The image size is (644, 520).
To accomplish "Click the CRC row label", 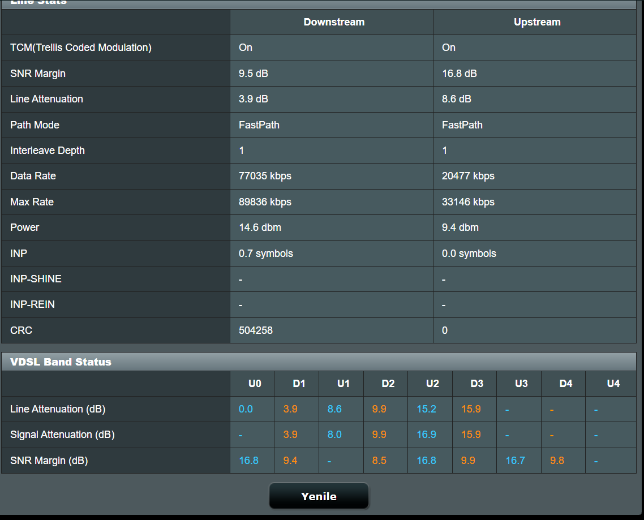I will (x=21, y=330).
